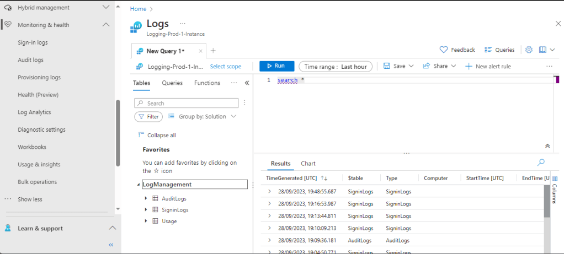Run the query
Viewport: 564px width, 254px height.
coord(276,66)
